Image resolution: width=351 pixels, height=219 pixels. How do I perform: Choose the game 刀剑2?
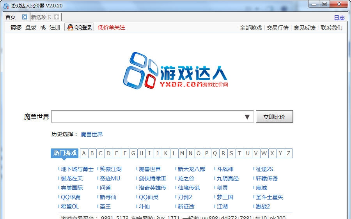pos(185,197)
